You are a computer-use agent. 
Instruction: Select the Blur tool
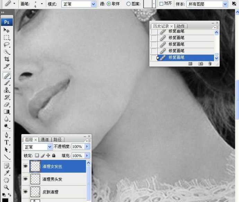6,119
